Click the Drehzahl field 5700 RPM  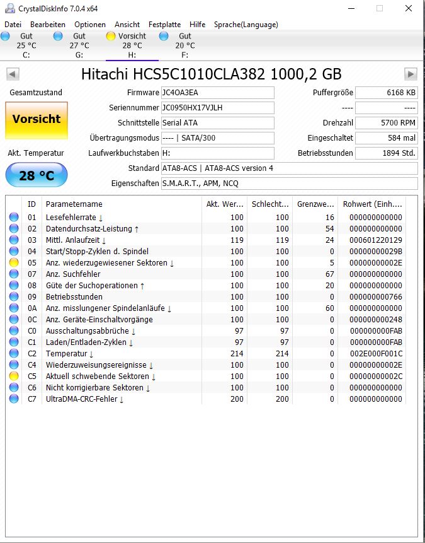click(x=386, y=123)
